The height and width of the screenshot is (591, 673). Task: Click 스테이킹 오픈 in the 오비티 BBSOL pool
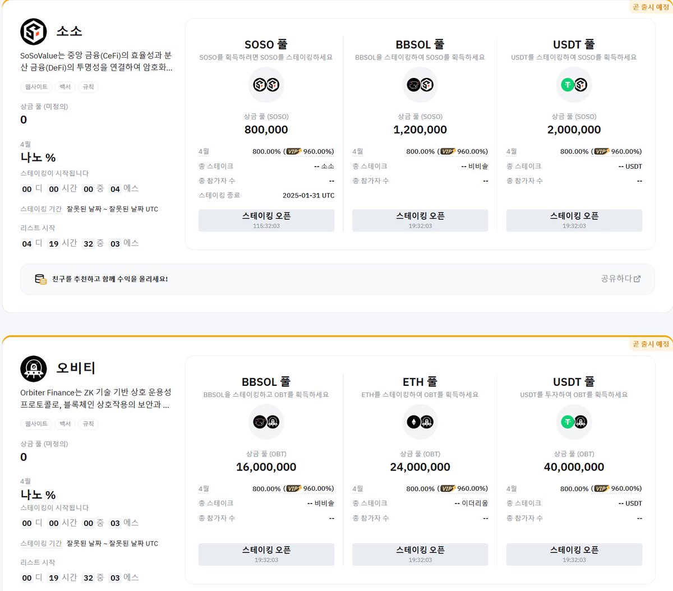[266, 555]
